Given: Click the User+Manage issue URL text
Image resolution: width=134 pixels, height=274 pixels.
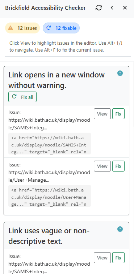Looking at the screenshot, I should tap(49, 176).
